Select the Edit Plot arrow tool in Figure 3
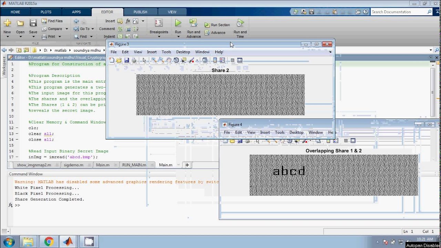 (144, 60)
